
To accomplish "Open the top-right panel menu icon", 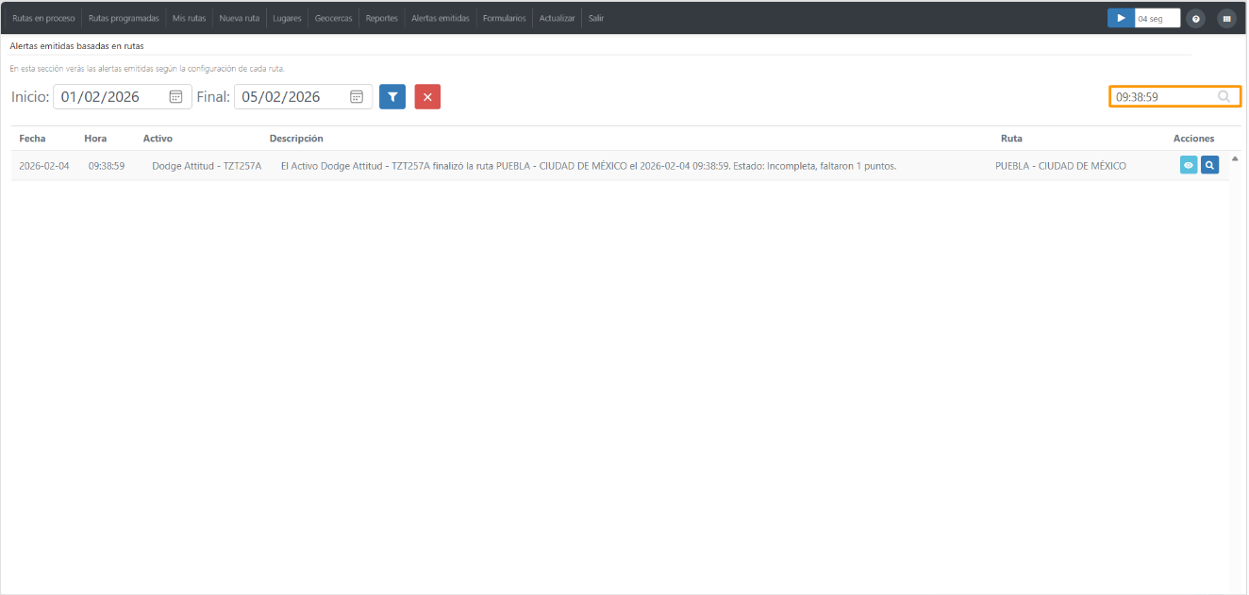I will point(1226,18).
